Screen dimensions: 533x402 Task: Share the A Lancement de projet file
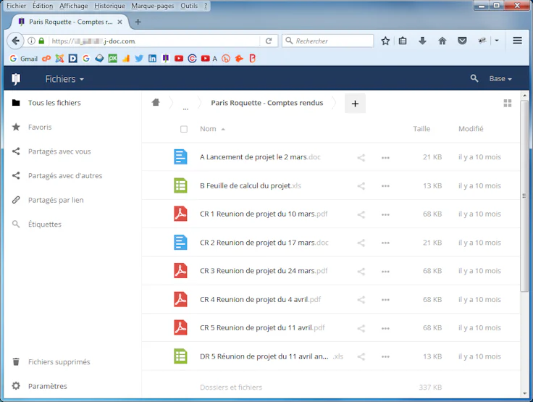pyautogui.click(x=361, y=157)
